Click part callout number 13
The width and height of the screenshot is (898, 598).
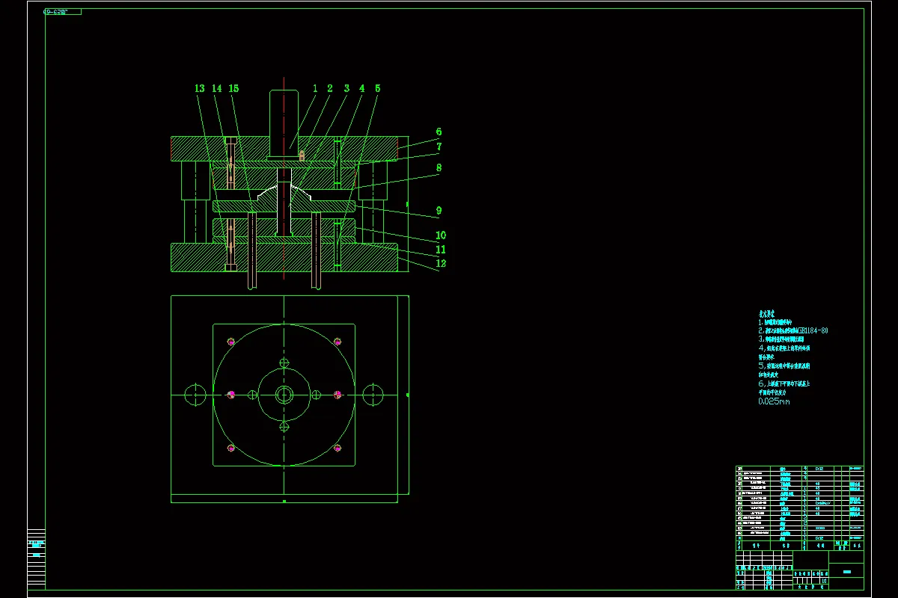(x=199, y=89)
